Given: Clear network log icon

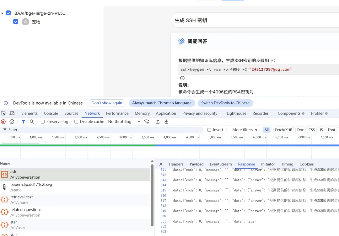Looking at the screenshot, I should (x=12, y=122).
